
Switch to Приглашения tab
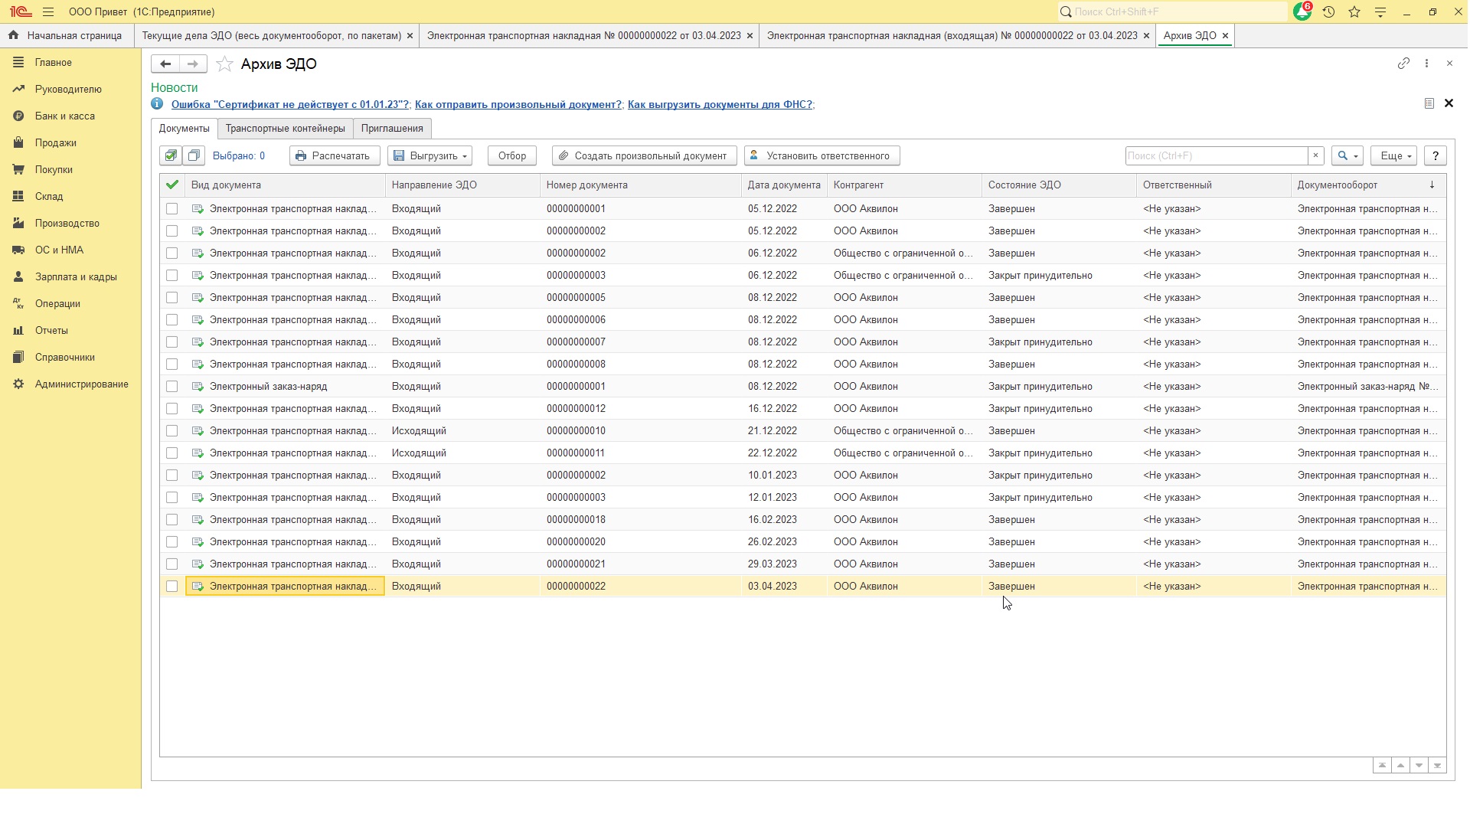click(x=392, y=128)
